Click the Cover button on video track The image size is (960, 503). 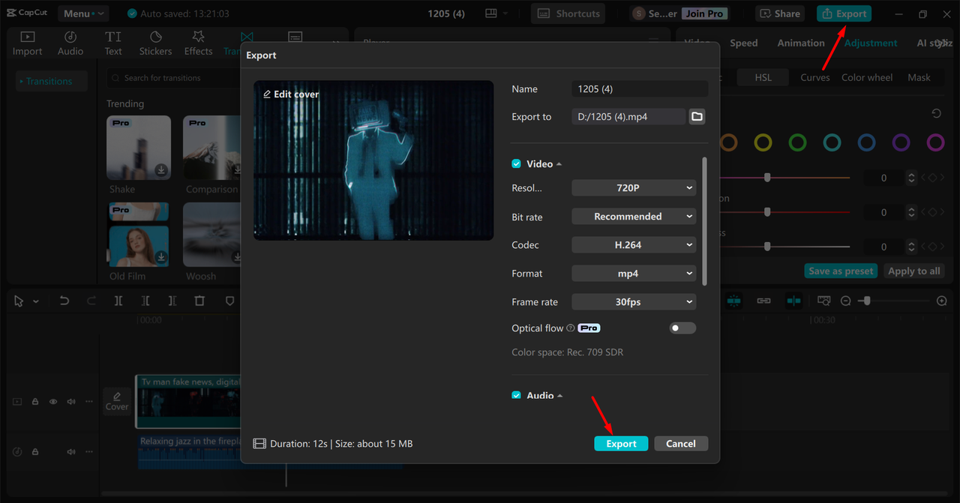coord(117,401)
